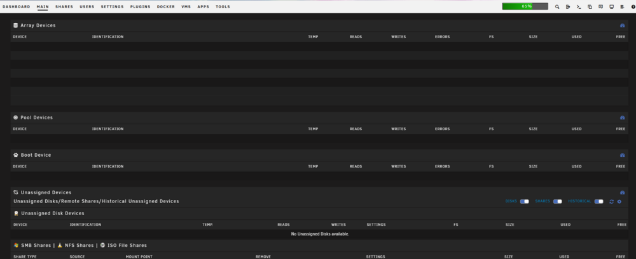Open the Users menu

click(86, 7)
